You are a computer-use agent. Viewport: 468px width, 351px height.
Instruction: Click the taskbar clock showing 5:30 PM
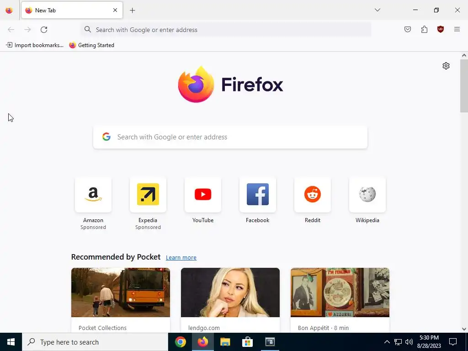pos(429,342)
